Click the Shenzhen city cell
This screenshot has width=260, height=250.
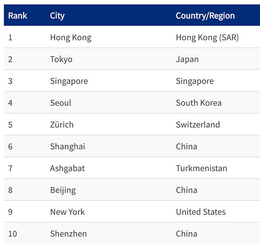[x=68, y=234]
